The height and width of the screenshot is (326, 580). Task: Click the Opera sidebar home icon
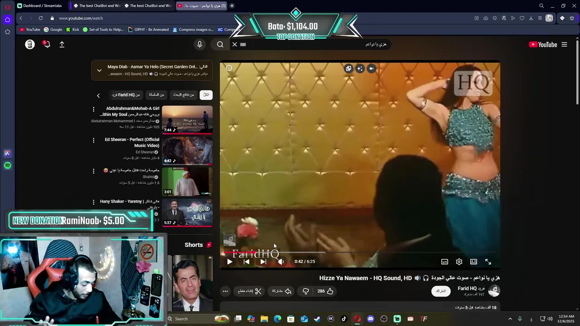[x=7, y=19]
